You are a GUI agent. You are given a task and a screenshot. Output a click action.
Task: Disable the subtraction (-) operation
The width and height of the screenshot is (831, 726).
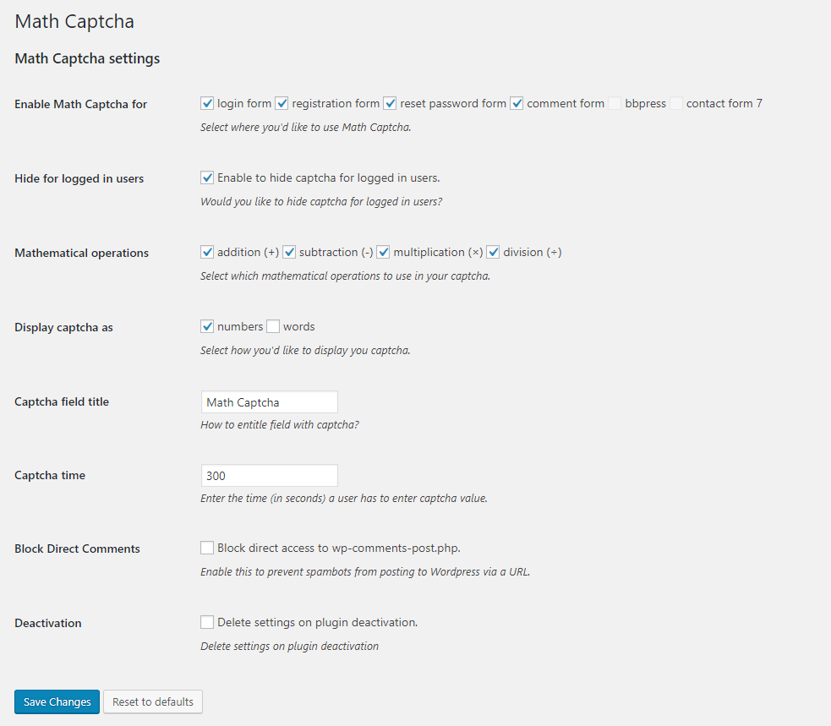click(289, 252)
